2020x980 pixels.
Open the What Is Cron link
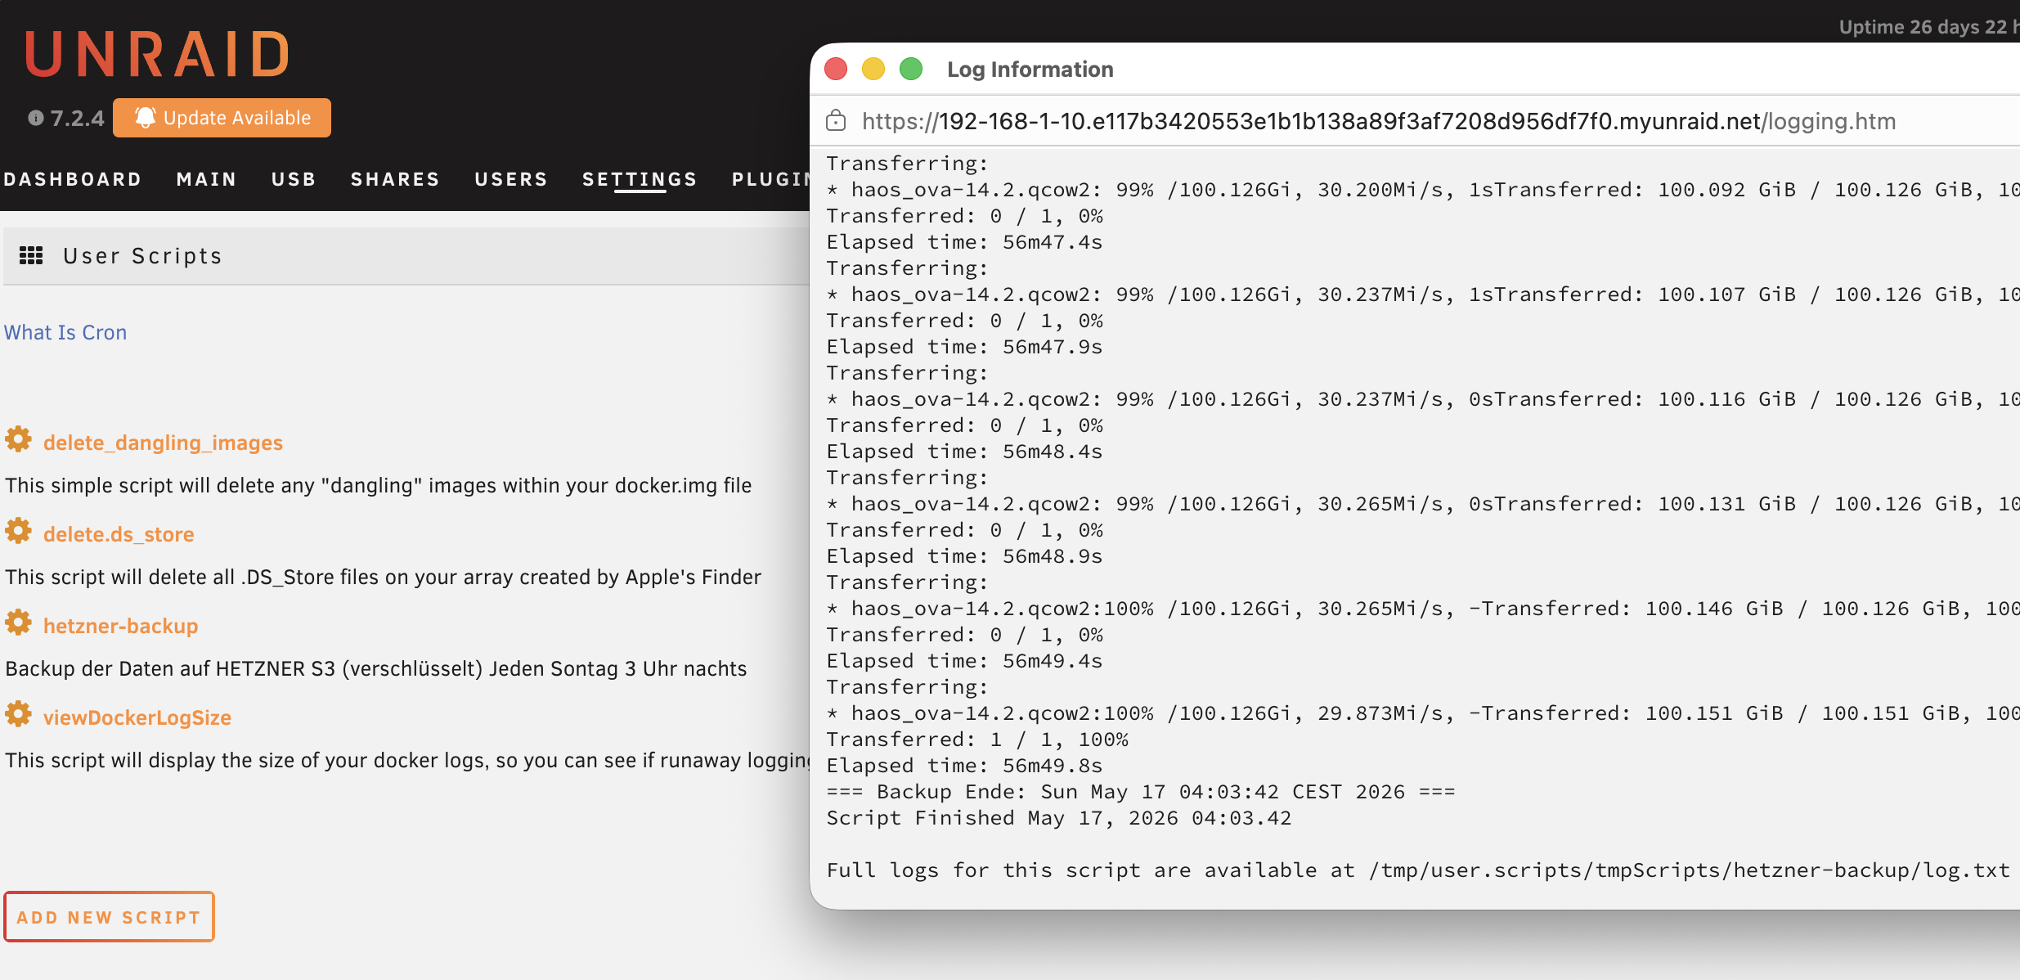(x=65, y=332)
